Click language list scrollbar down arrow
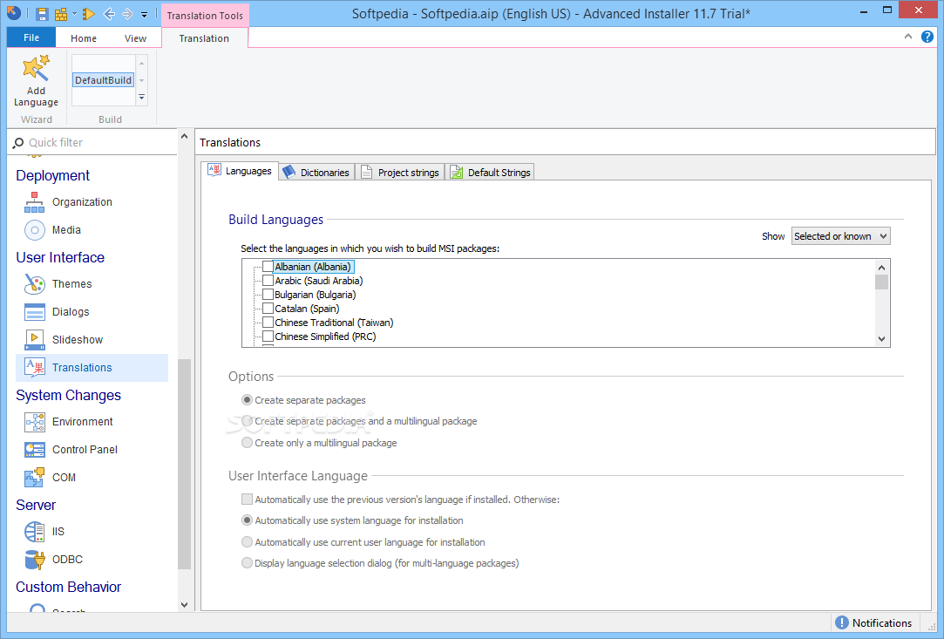944x639 pixels. 881,339
